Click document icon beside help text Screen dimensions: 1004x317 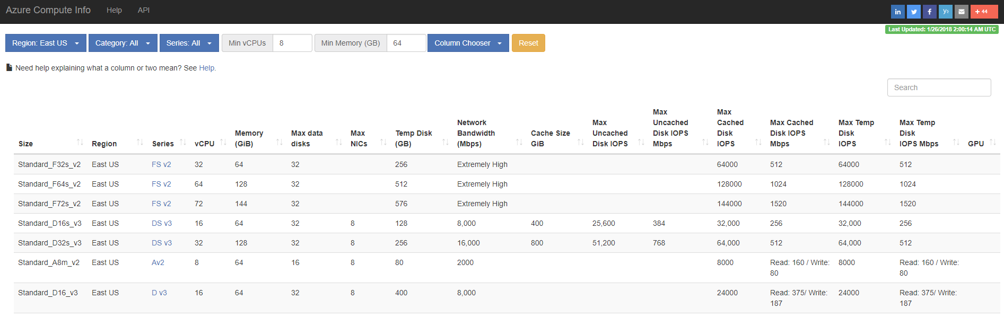coord(9,67)
